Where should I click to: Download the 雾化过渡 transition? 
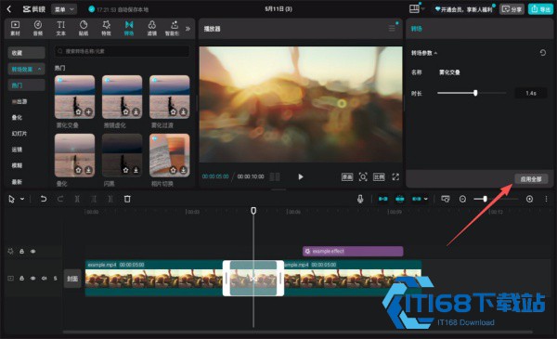click(x=183, y=112)
